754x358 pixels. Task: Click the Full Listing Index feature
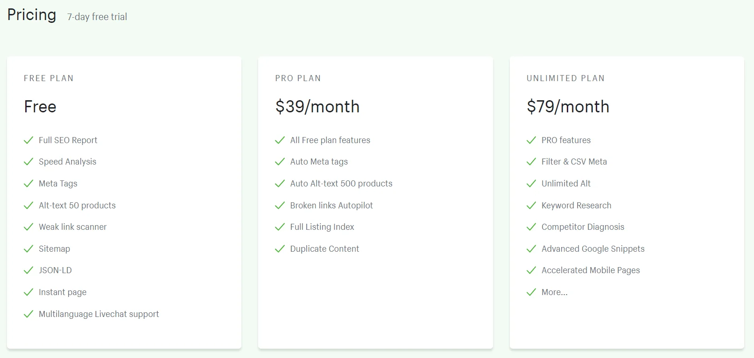[x=322, y=227]
